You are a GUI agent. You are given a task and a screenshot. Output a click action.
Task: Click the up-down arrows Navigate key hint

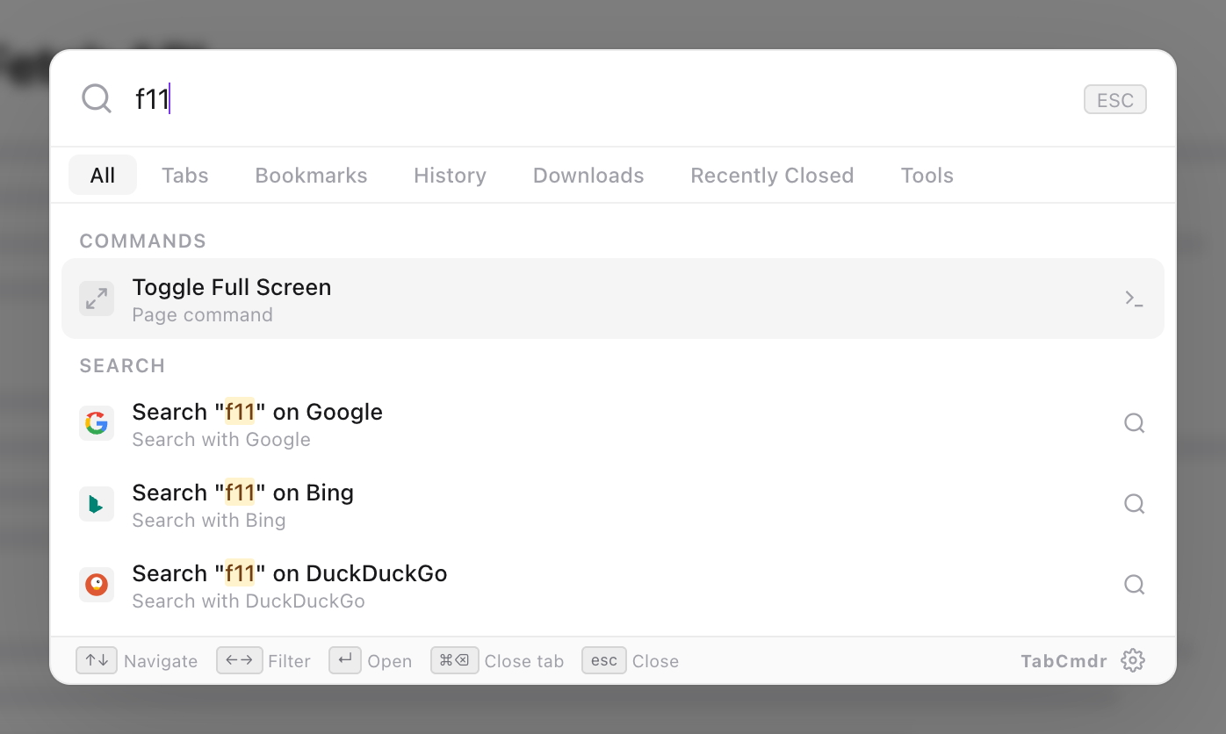(x=97, y=660)
